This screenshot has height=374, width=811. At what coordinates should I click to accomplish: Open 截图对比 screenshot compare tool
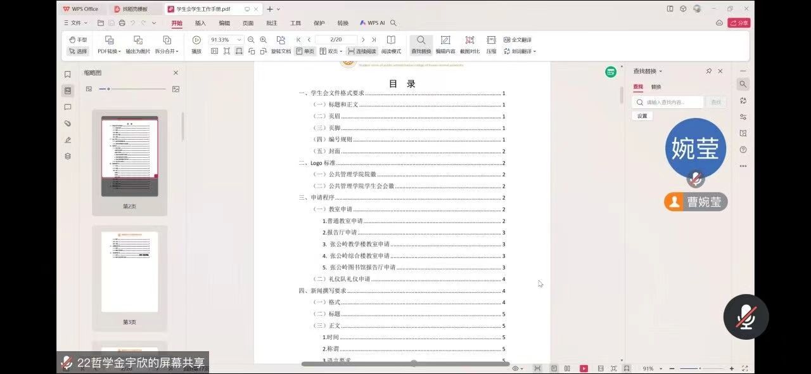click(x=469, y=40)
